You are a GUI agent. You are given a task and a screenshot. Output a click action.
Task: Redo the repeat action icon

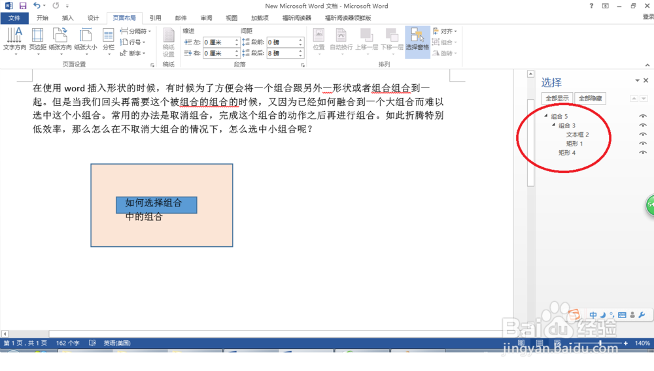pos(56,6)
